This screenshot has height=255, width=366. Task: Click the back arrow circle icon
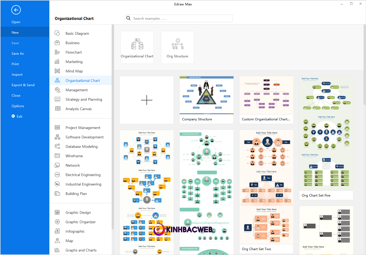(x=16, y=10)
